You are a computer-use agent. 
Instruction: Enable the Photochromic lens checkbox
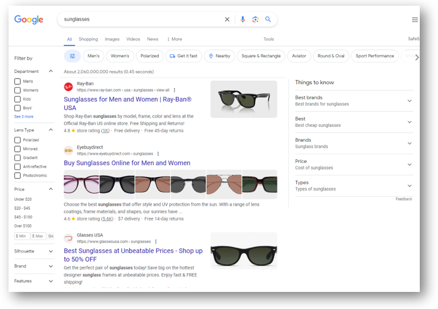17,176
